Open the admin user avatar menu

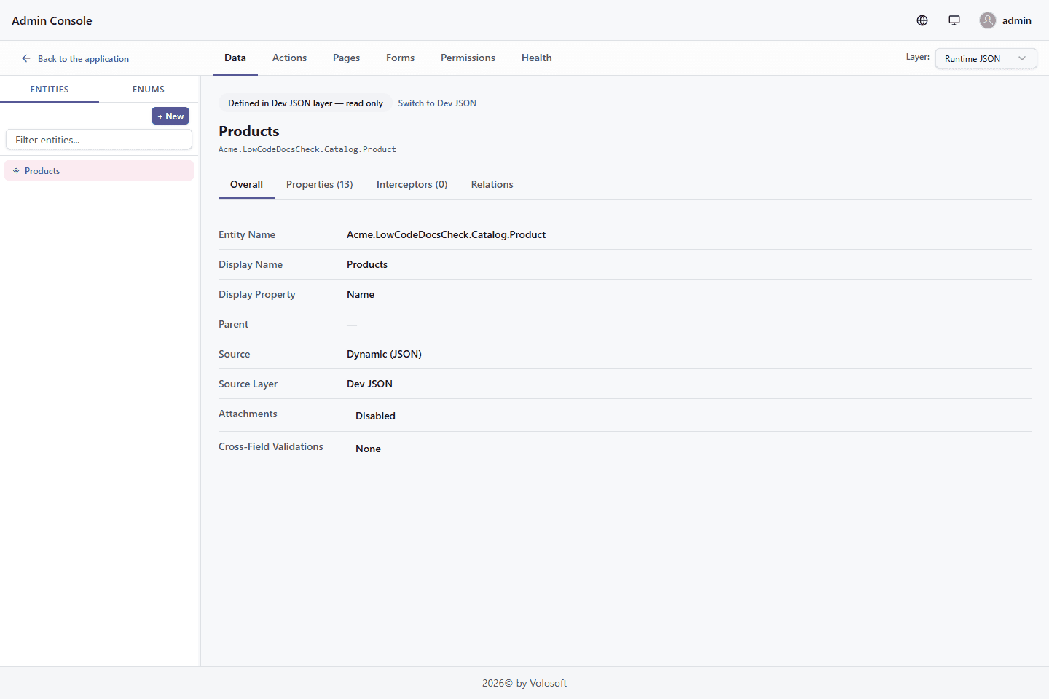coord(988,20)
